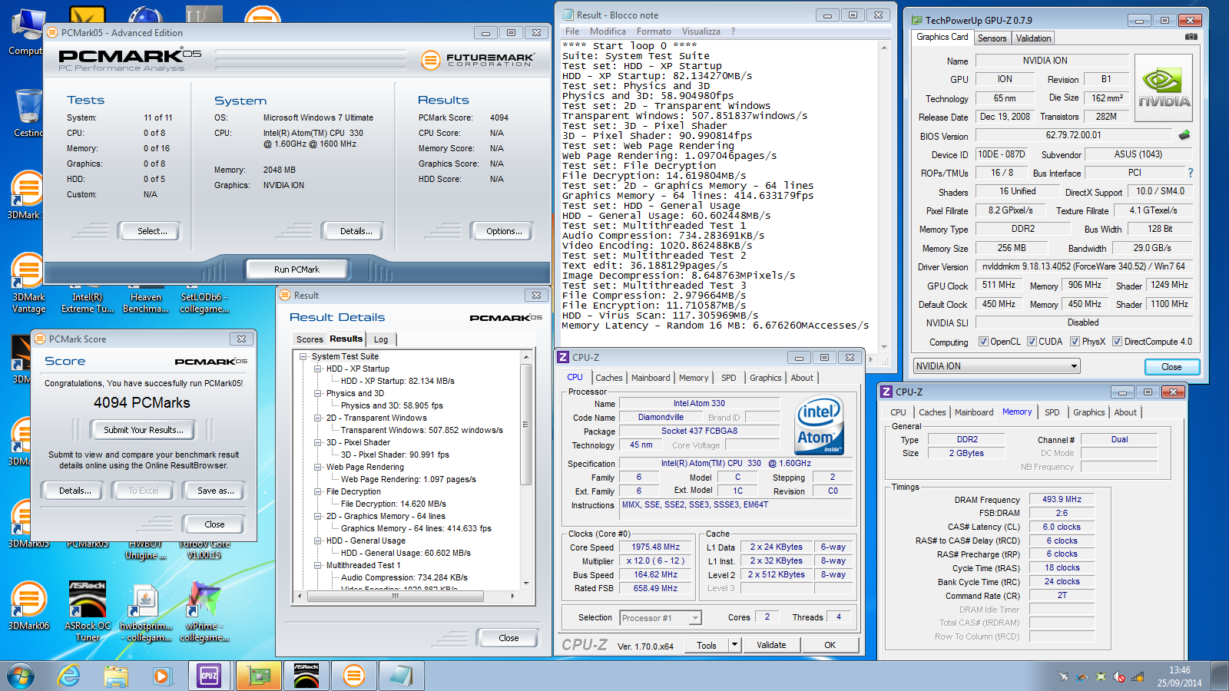1229x691 pixels.
Task: Switch to CPU-Z via its taskbar icon
Action: point(209,676)
